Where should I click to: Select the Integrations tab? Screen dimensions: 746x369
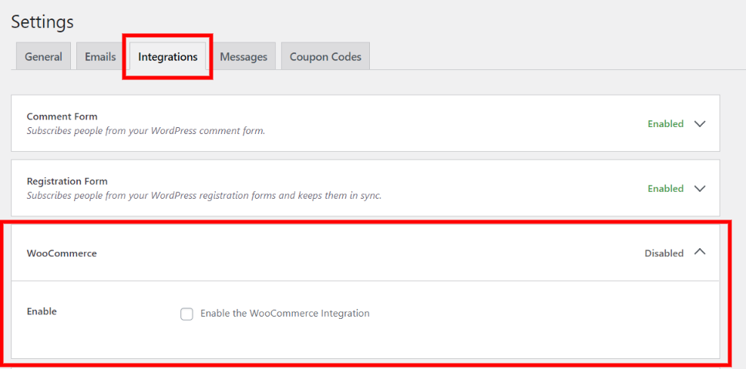167,56
